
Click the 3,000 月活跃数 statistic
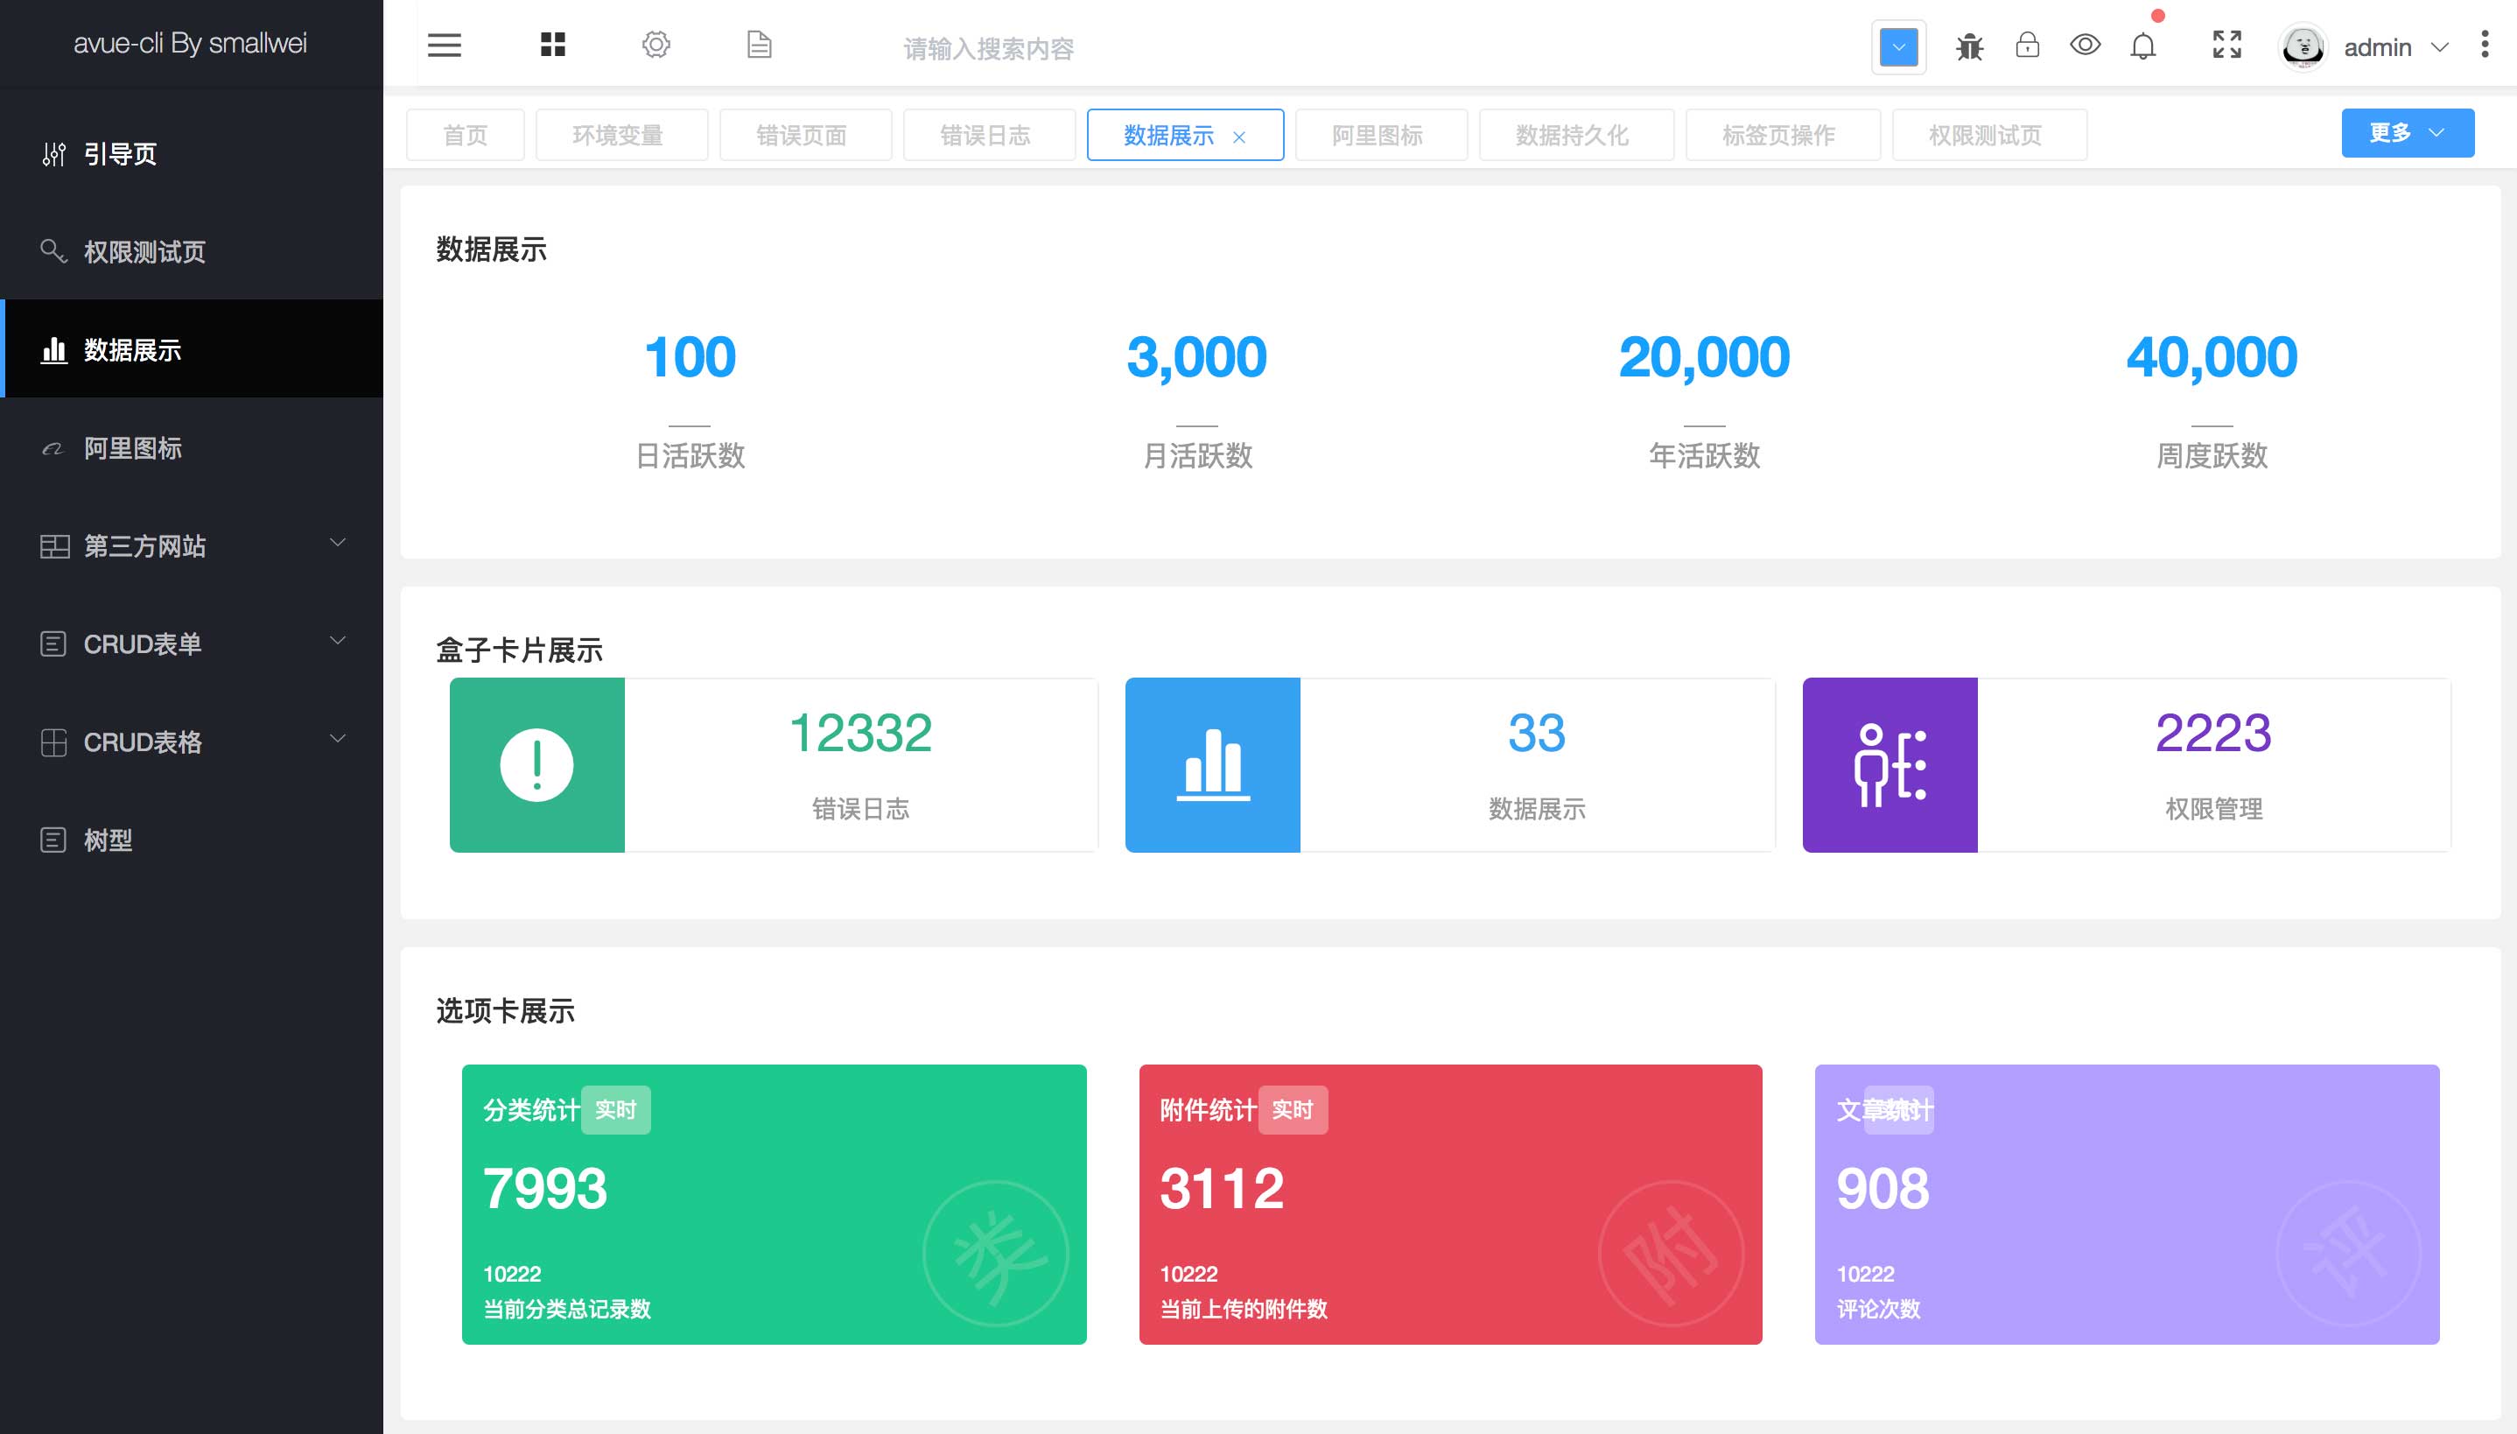pos(1197,400)
